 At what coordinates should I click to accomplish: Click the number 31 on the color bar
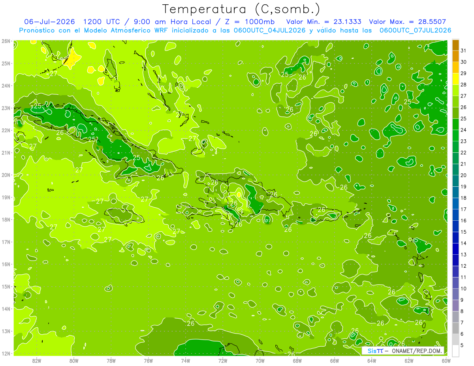pos(464,51)
